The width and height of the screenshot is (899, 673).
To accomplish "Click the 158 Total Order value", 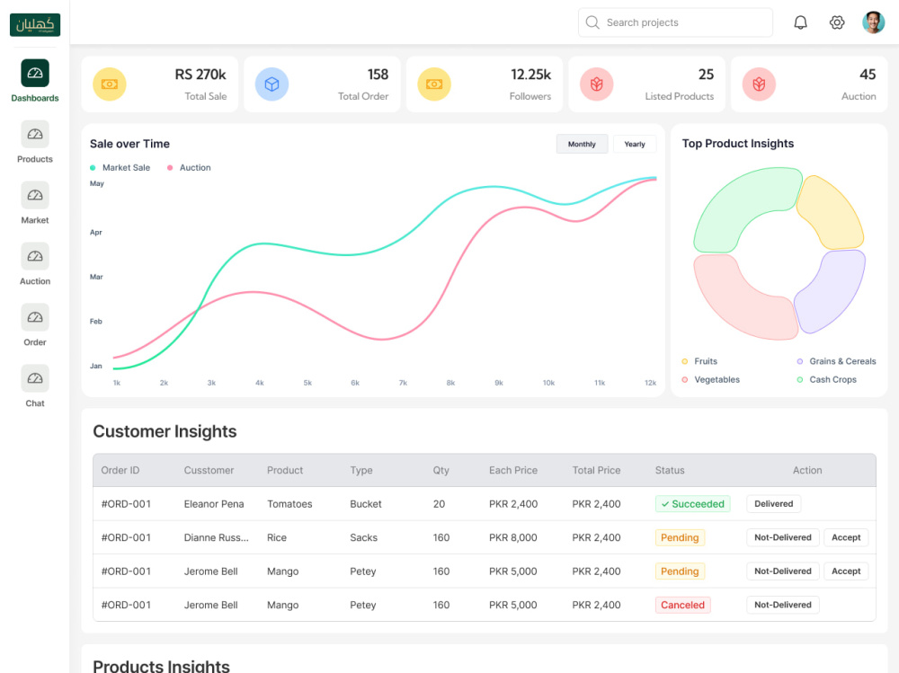I will [x=378, y=75].
